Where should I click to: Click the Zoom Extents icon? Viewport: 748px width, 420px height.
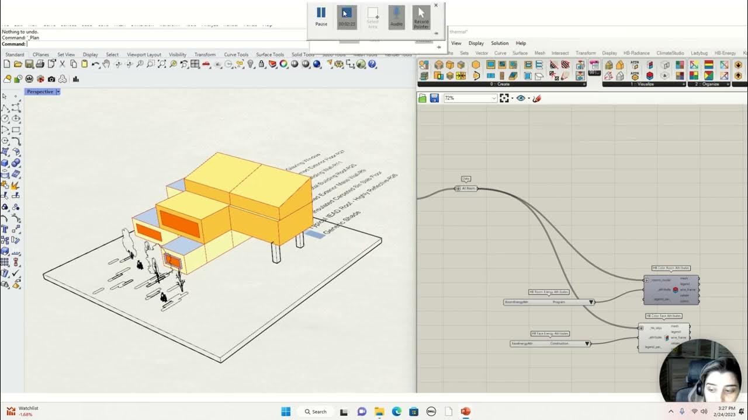tap(162, 64)
